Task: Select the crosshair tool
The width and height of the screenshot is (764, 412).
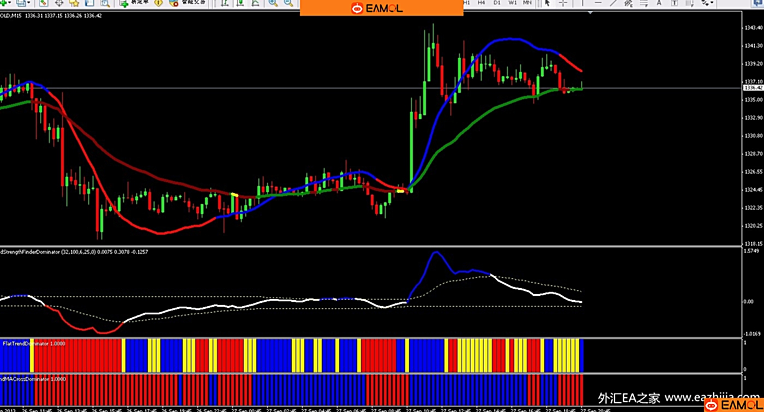Action: point(563,3)
